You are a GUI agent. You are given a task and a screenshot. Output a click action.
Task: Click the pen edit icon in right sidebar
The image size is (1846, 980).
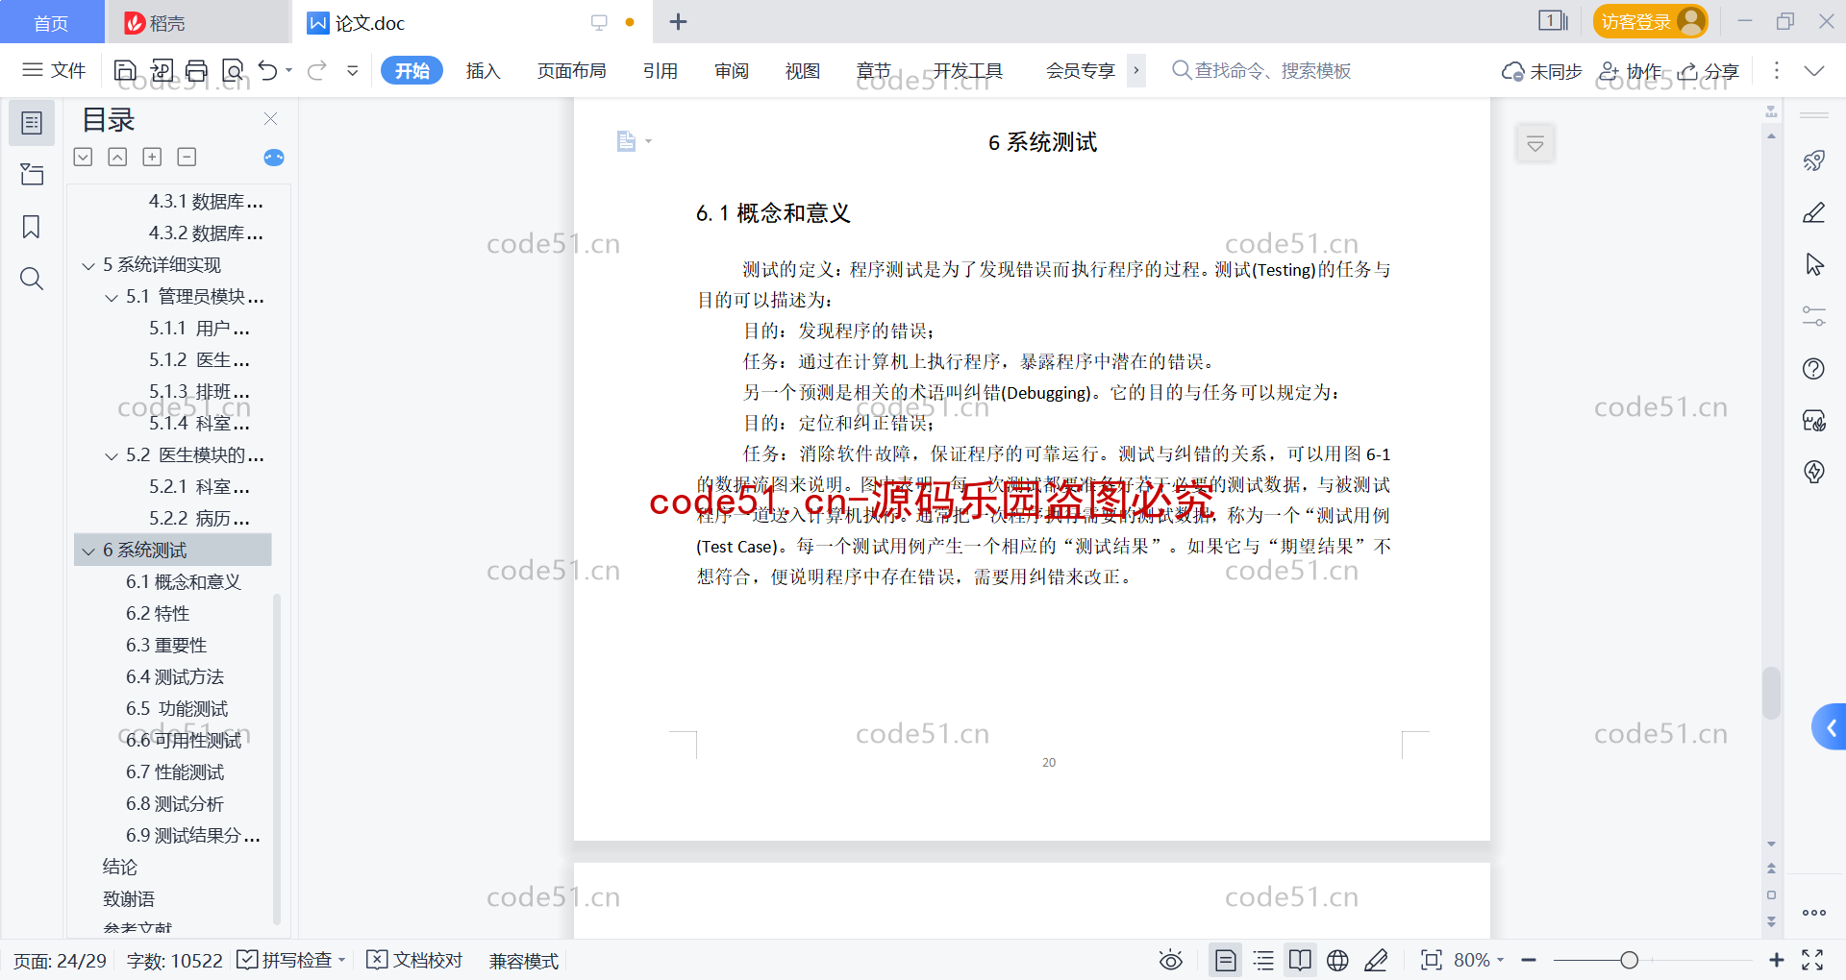click(x=1814, y=212)
